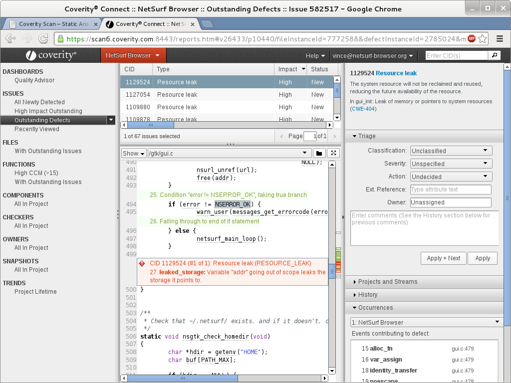Open the NetSurf Browser project dropdown
This screenshot has width=511, height=383.
click(x=133, y=55)
